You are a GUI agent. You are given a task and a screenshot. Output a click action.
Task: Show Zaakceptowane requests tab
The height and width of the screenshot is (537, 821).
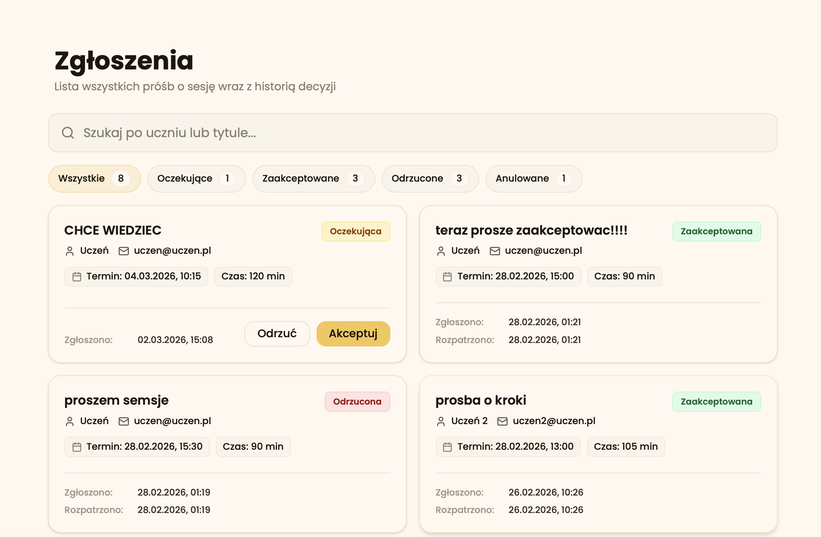(313, 179)
